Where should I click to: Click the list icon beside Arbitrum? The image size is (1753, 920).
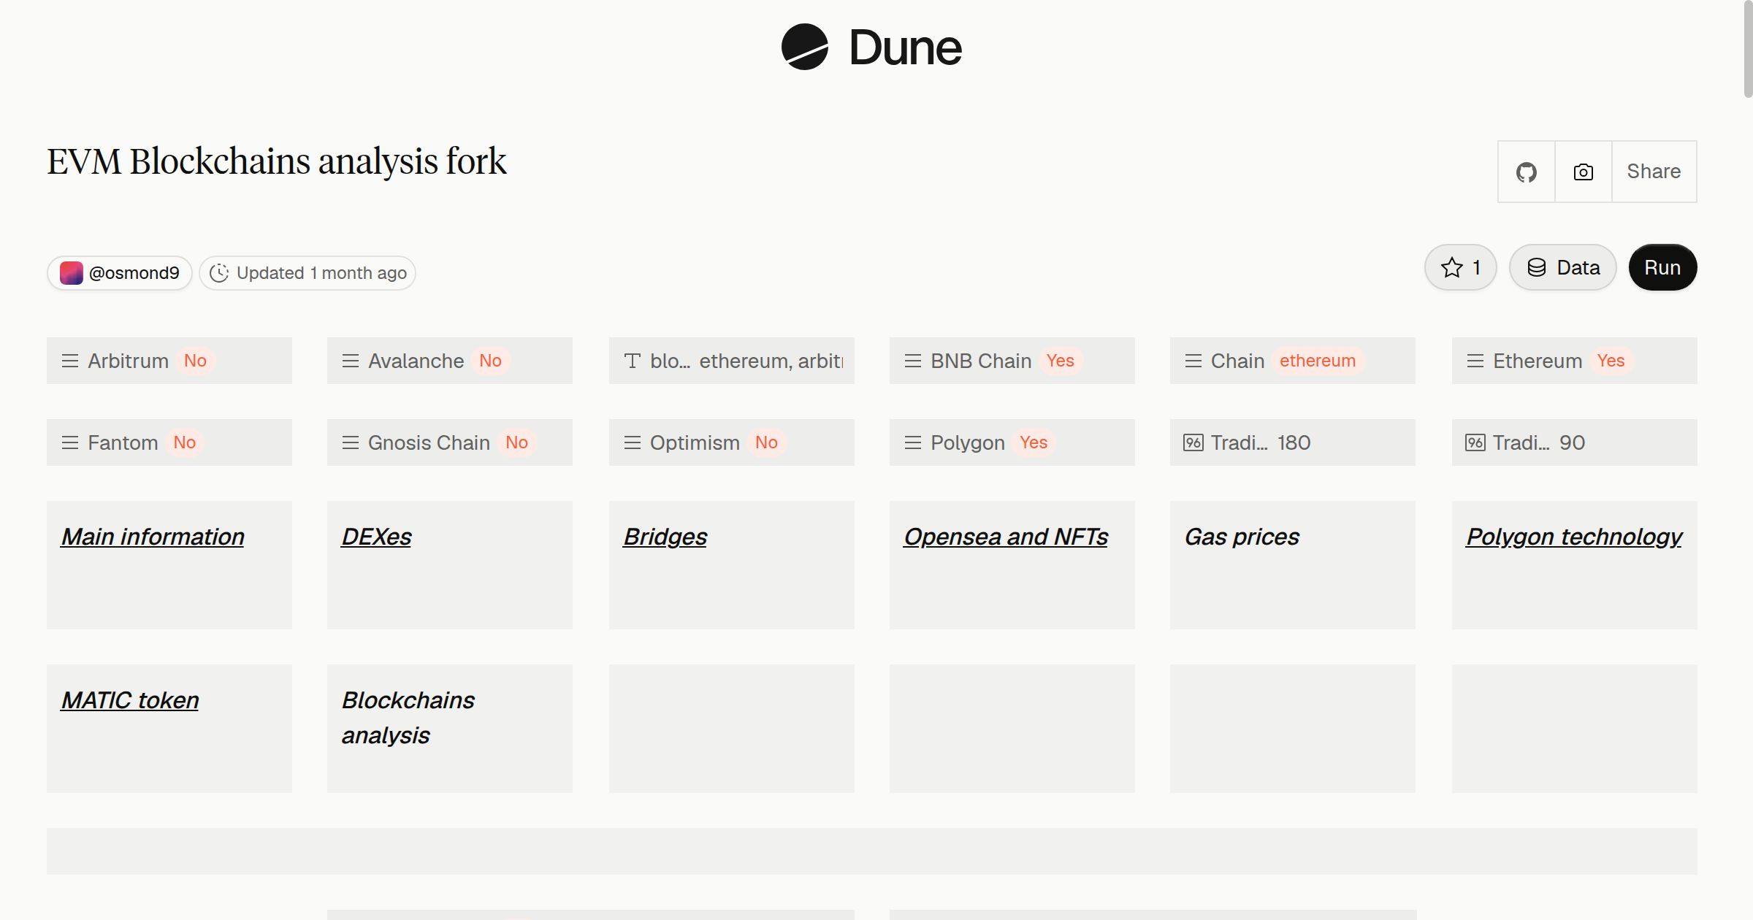(x=70, y=361)
